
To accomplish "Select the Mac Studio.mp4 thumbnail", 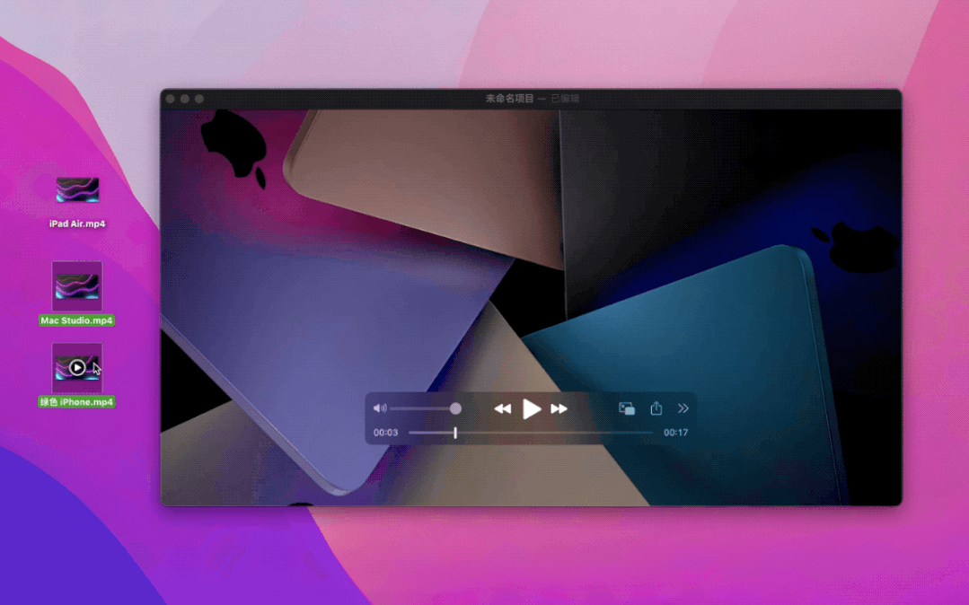I will point(77,286).
